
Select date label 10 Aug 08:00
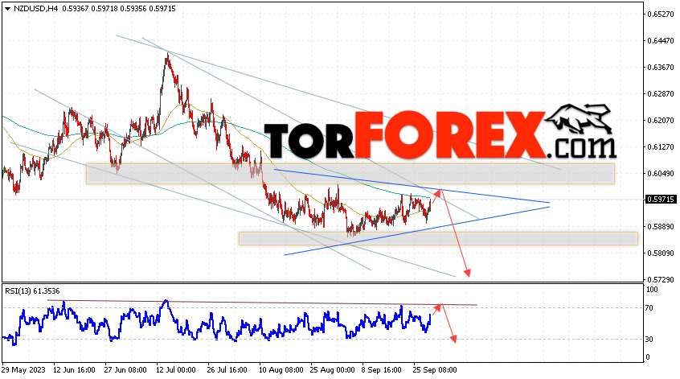281,370
